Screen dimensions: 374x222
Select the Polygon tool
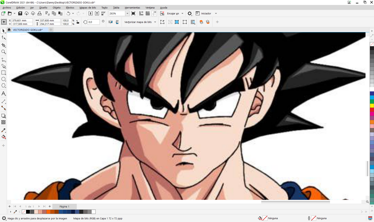(x=3, y=86)
